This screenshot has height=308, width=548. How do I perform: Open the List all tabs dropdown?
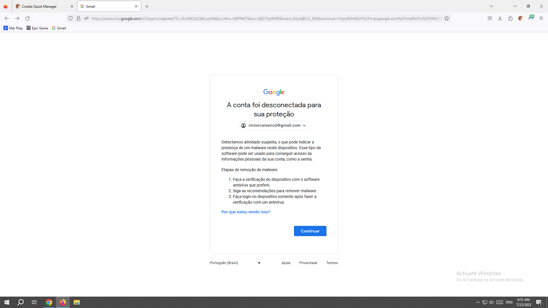point(491,6)
